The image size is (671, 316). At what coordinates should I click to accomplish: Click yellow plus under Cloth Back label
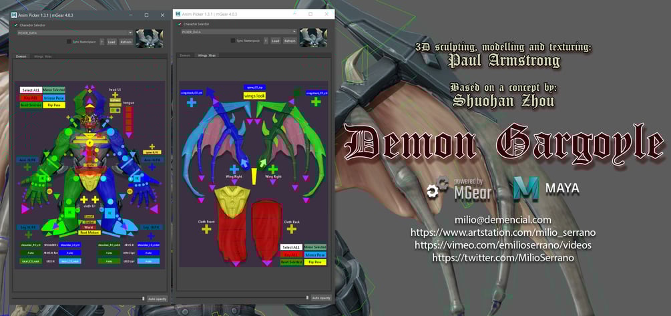[x=291, y=230]
